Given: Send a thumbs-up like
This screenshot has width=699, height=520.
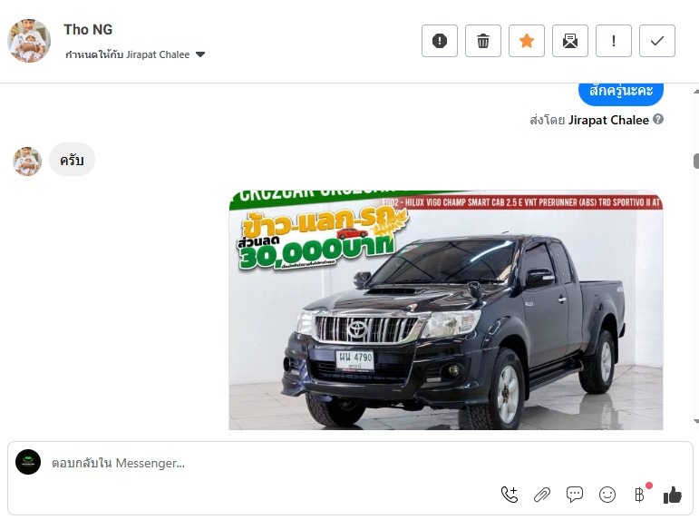Looking at the screenshot, I should click(672, 495).
